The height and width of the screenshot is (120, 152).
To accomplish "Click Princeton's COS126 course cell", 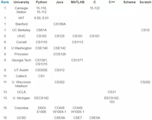I will tap(60, 54).
